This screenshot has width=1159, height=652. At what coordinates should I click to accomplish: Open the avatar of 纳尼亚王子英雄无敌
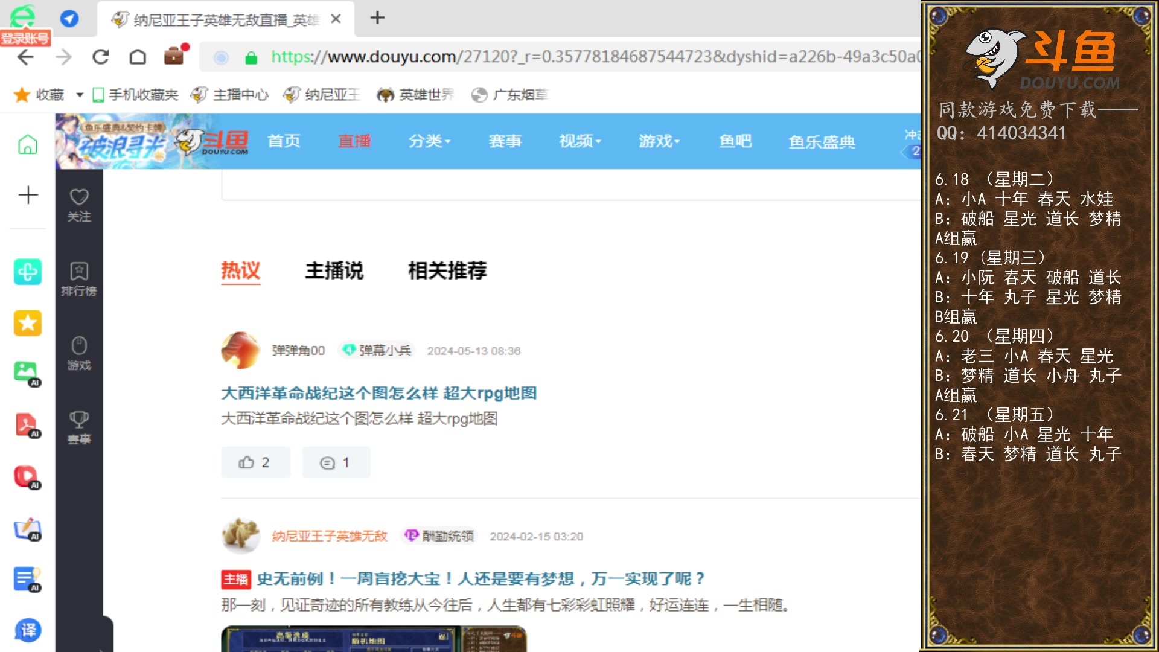(240, 535)
